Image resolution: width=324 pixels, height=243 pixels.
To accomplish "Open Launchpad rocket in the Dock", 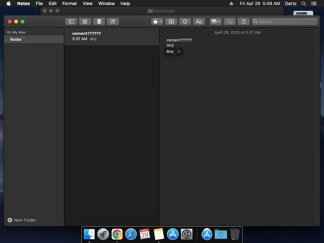I will (103, 234).
